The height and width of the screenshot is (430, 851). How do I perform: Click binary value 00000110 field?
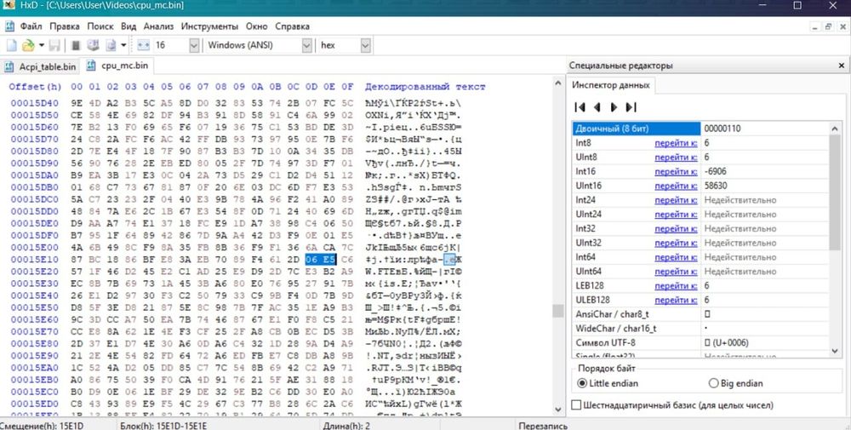765,129
